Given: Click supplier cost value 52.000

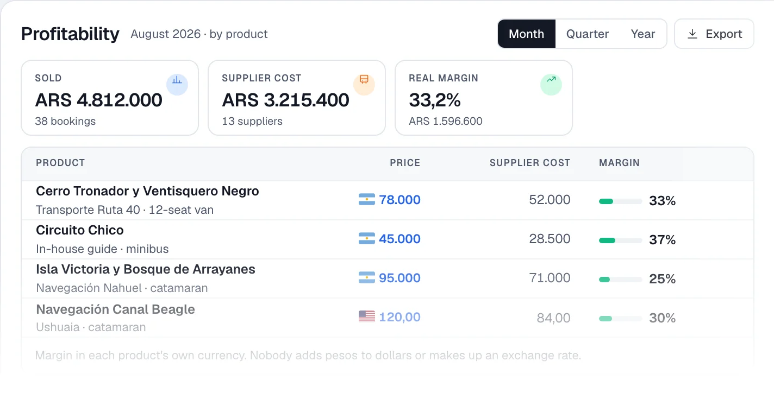Looking at the screenshot, I should (x=550, y=200).
